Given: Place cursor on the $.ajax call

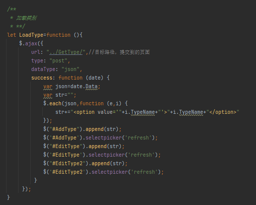Looking at the screenshot, I should [31, 43].
